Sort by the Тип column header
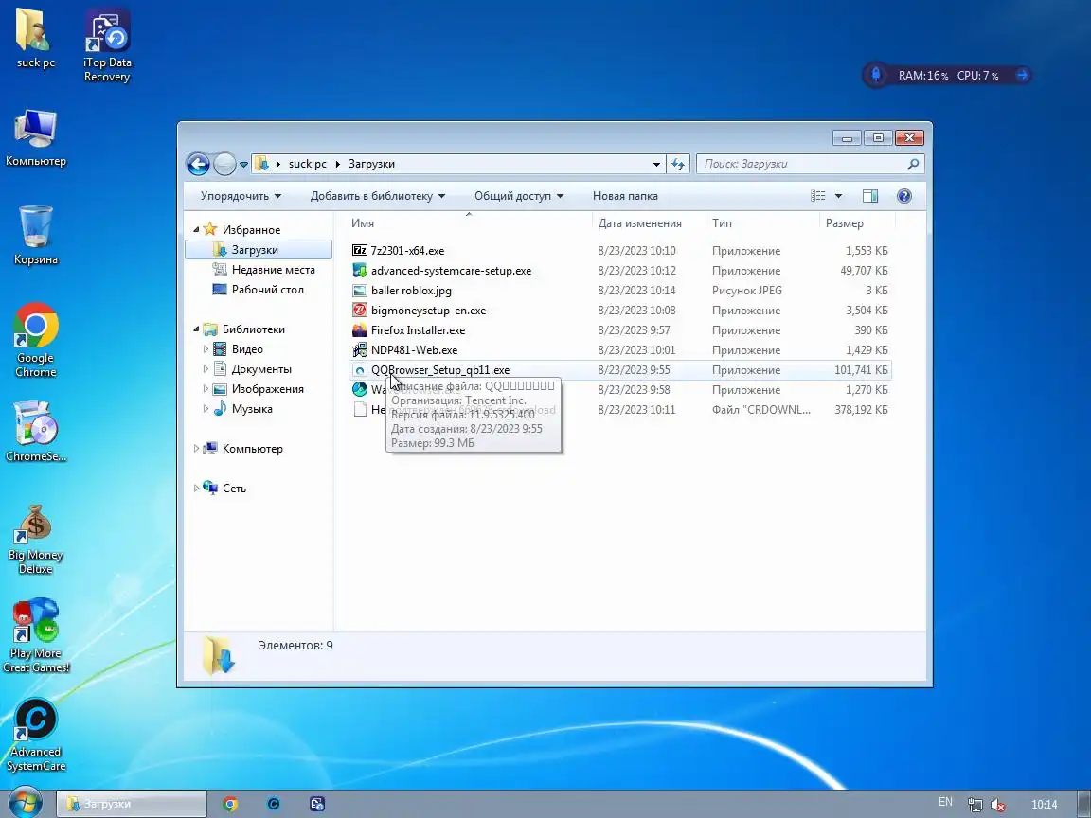Viewport: 1091px width, 818px height. (762, 223)
